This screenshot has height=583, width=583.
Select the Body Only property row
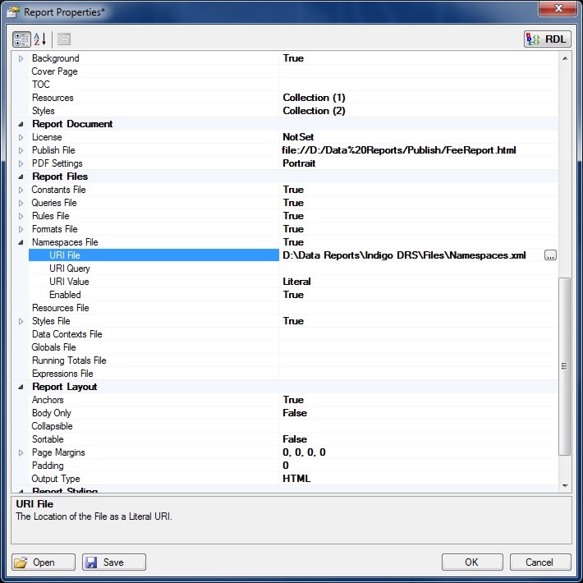point(52,413)
